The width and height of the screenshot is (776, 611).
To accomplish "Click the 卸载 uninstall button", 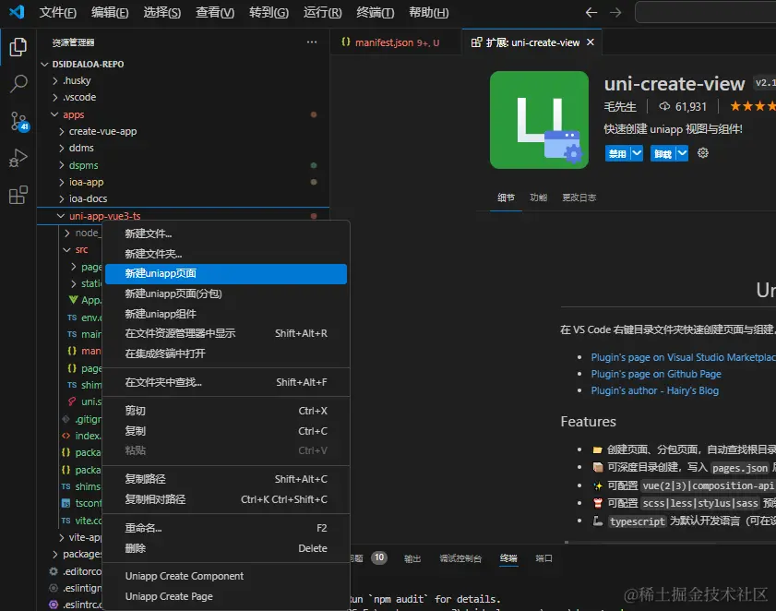I will [663, 153].
